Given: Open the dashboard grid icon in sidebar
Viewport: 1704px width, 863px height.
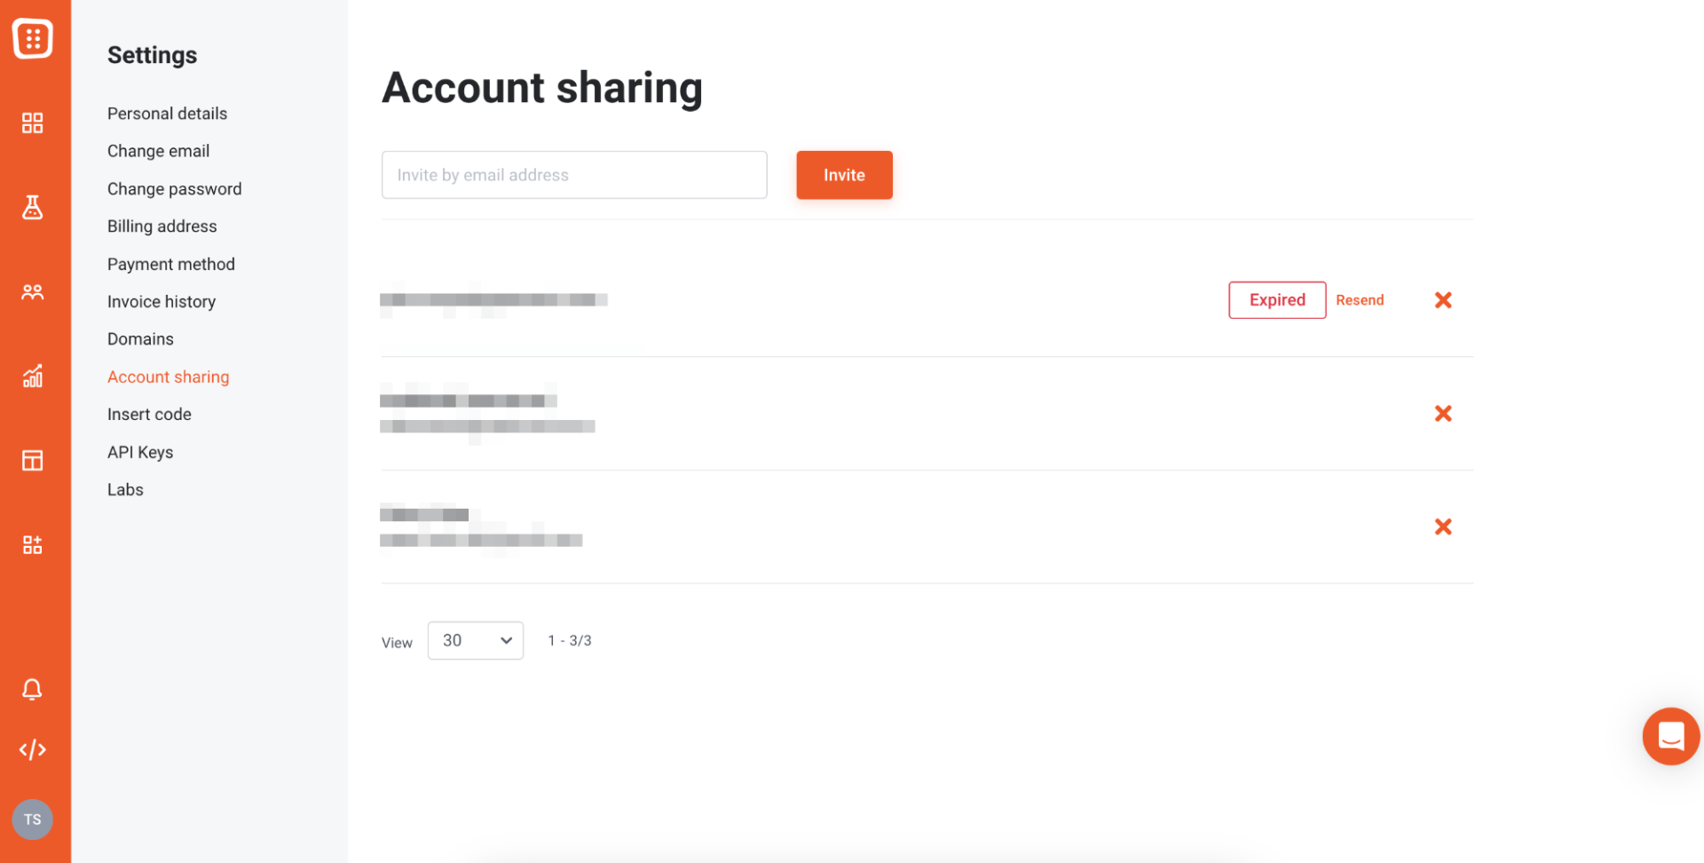Looking at the screenshot, I should [33, 123].
